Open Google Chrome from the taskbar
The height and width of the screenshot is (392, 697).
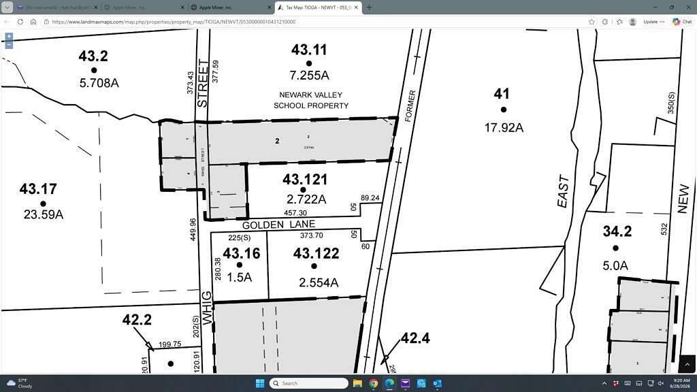(x=374, y=383)
